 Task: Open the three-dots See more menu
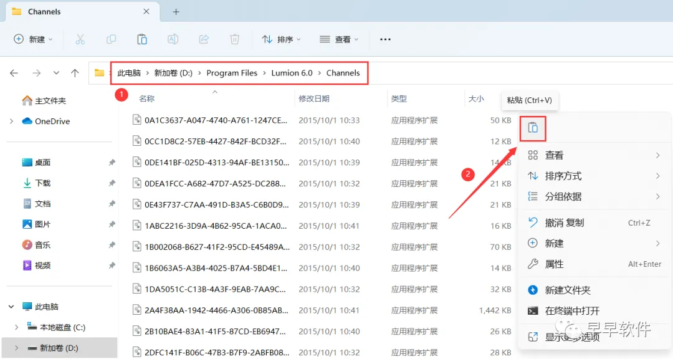point(385,39)
